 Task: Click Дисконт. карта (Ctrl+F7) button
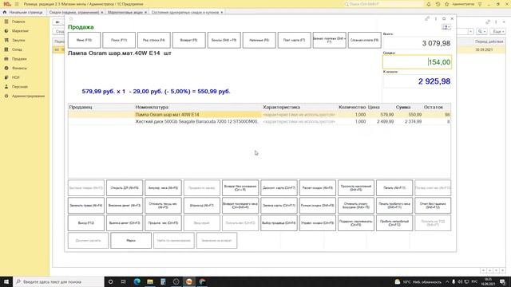[x=279, y=188]
